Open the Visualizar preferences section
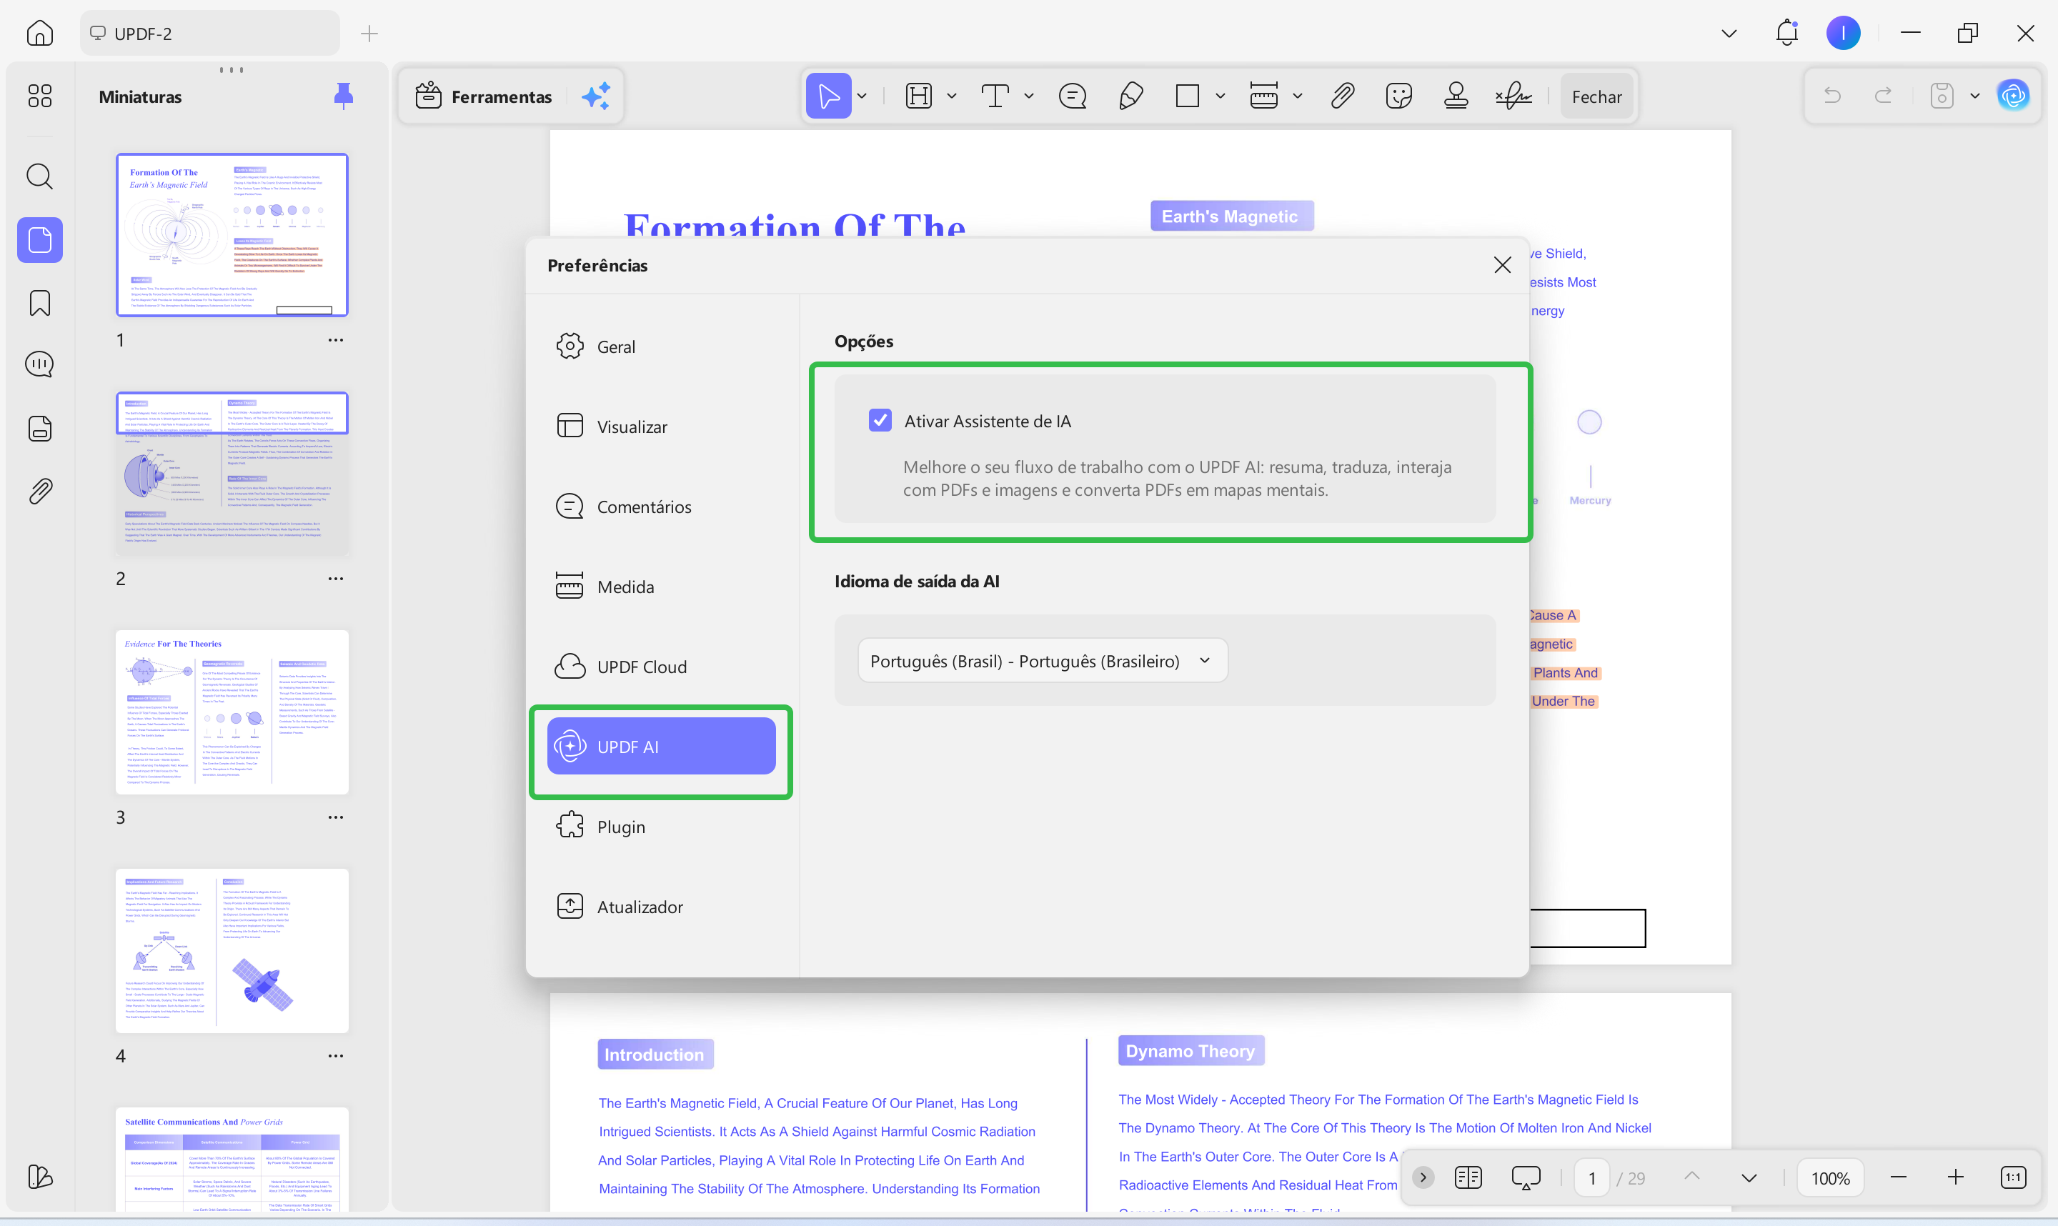Screen dimensions: 2058x1226 tap(662, 427)
